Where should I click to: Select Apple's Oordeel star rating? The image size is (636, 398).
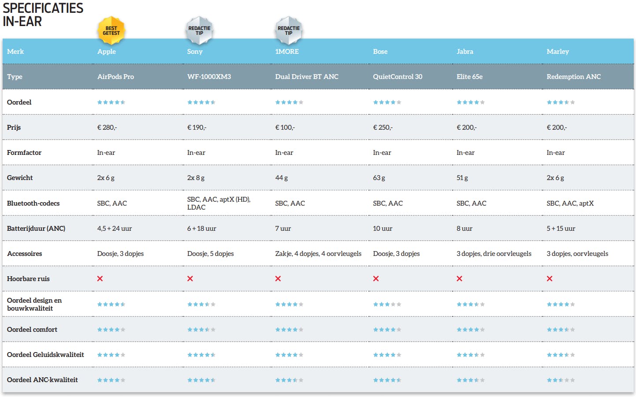tap(111, 102)
